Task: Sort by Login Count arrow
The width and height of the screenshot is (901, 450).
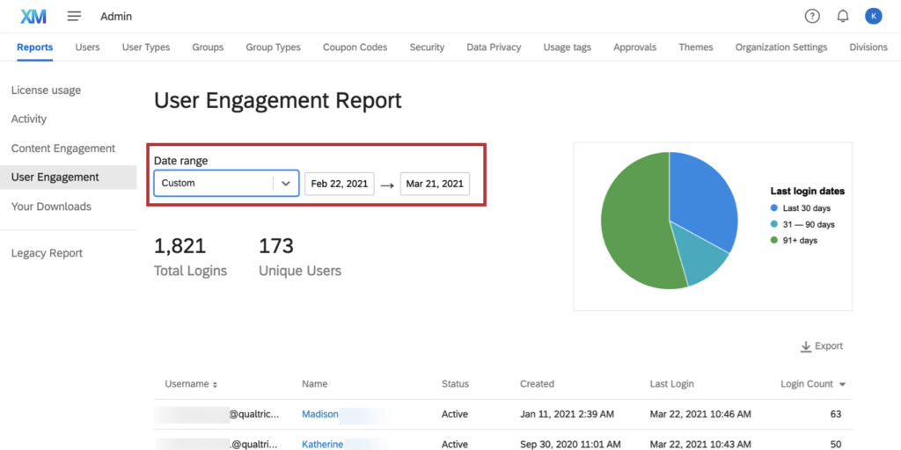Action: click(842, 385)
